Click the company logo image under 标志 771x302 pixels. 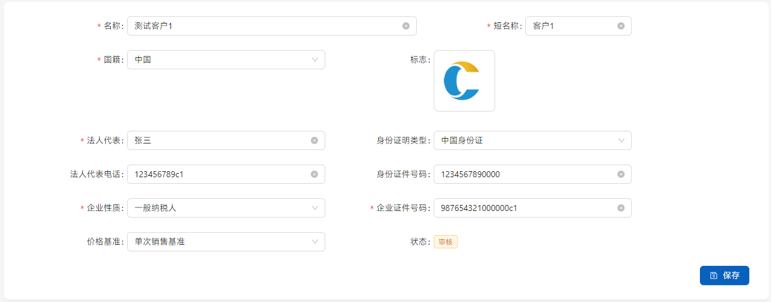(464, 81)
